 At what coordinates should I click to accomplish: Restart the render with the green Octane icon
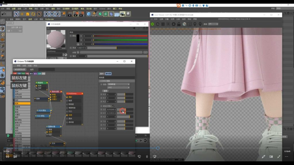click(152, 24)
